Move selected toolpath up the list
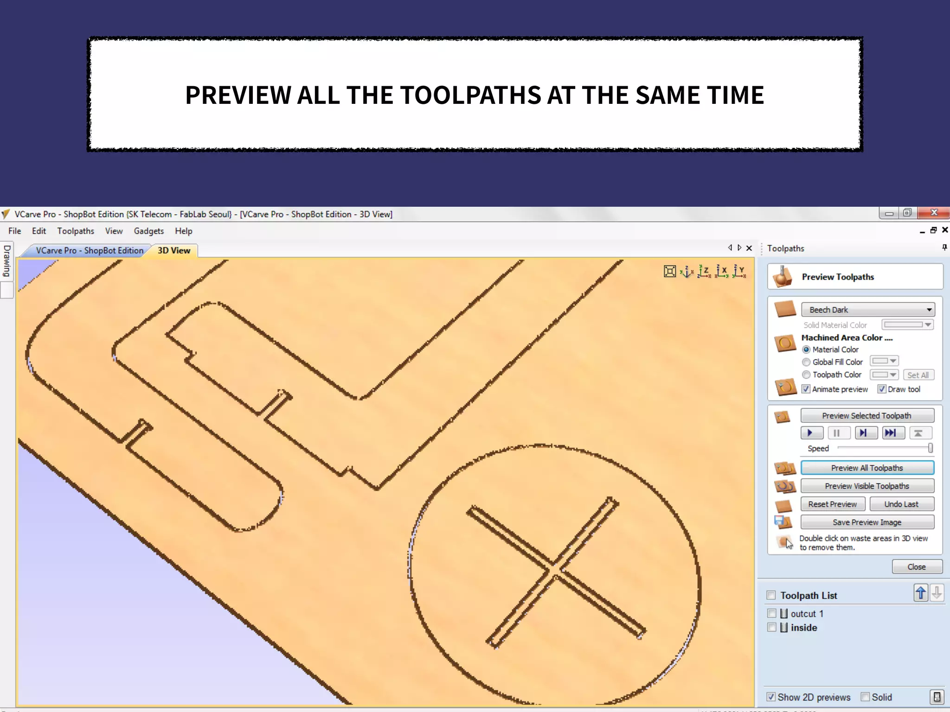Image resolution: width=950 pixels, height=712 pixels. (921, 593)
